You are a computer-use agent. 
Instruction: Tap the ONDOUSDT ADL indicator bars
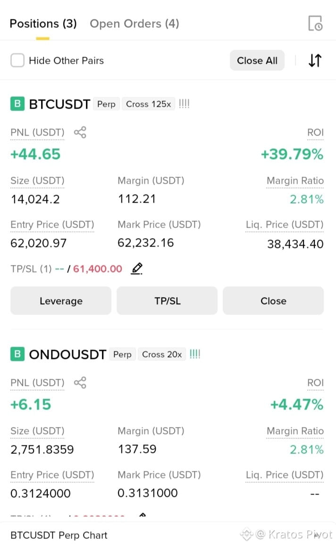[195, 354]
